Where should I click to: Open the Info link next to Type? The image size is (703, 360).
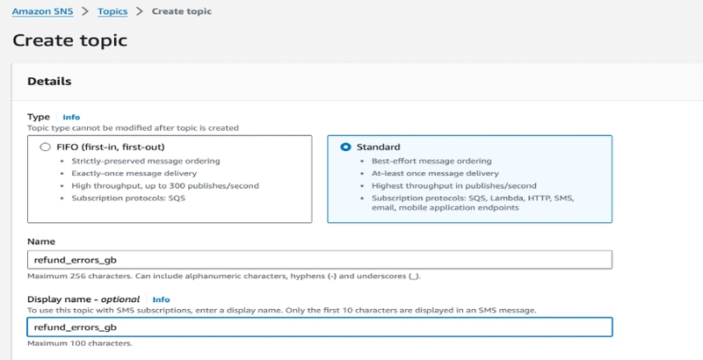[x=71, y=118]
